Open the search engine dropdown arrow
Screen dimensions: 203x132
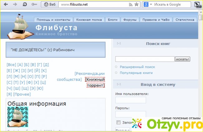pyautogui.click(x=151, y=5)
